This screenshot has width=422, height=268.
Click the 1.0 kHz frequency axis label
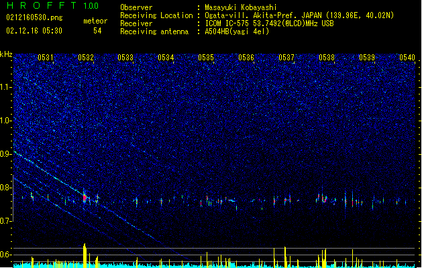point(6,121)
